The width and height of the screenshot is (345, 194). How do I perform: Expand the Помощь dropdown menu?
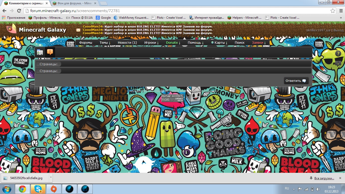pos(196,42)
